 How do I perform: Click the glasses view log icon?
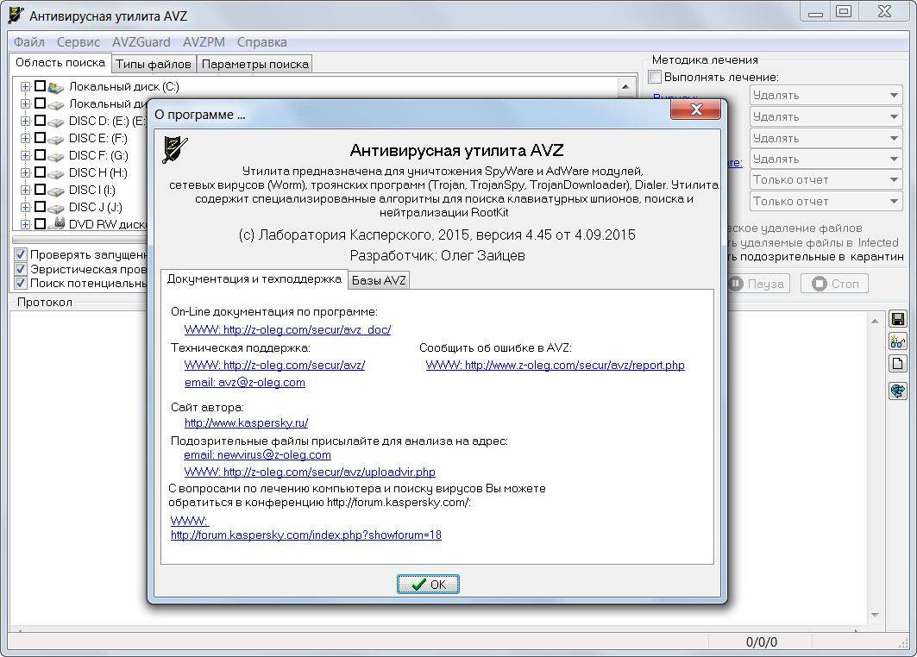898,341
